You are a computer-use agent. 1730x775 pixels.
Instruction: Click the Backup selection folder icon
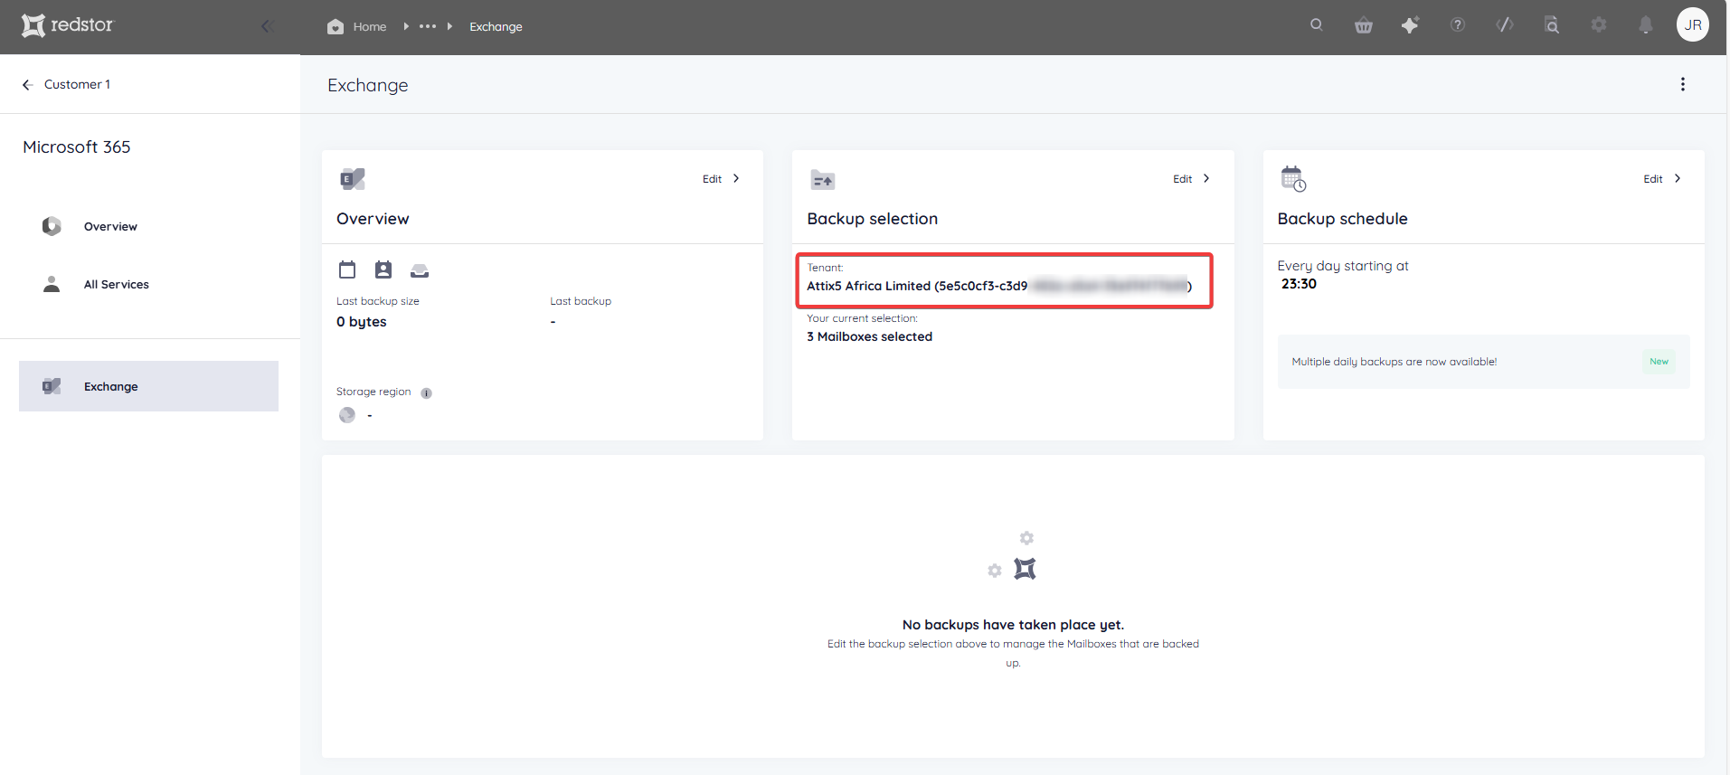[x=822, y=180]
